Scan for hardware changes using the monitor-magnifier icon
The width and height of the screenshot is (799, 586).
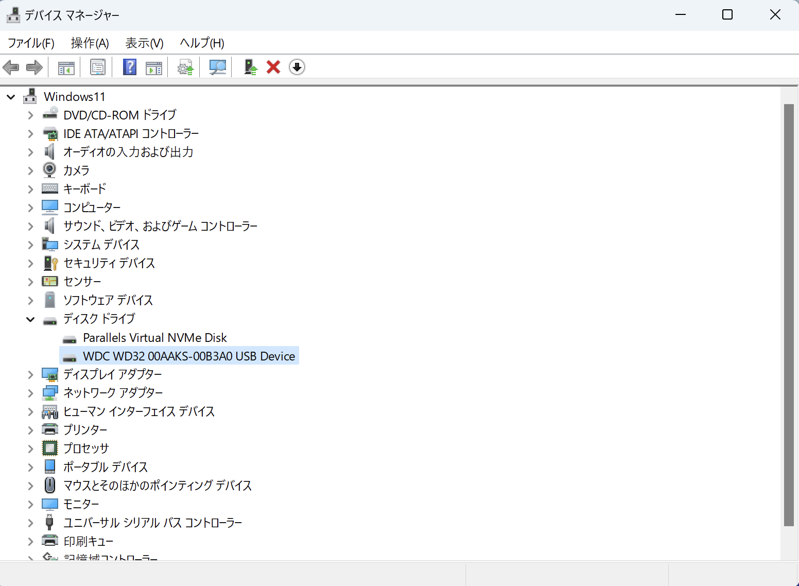(x=217, y=67)
